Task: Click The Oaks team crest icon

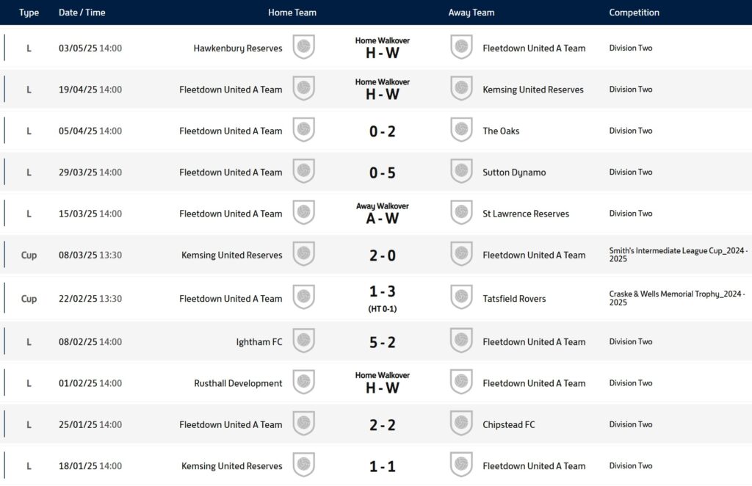Action: coord(461,130)
